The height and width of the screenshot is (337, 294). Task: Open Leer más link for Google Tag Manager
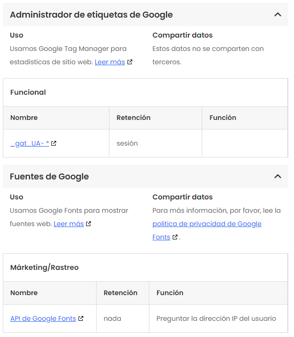(109, 62)
